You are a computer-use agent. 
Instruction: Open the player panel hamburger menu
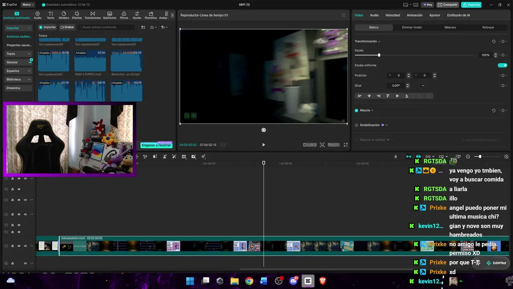(x=343, y=15)
